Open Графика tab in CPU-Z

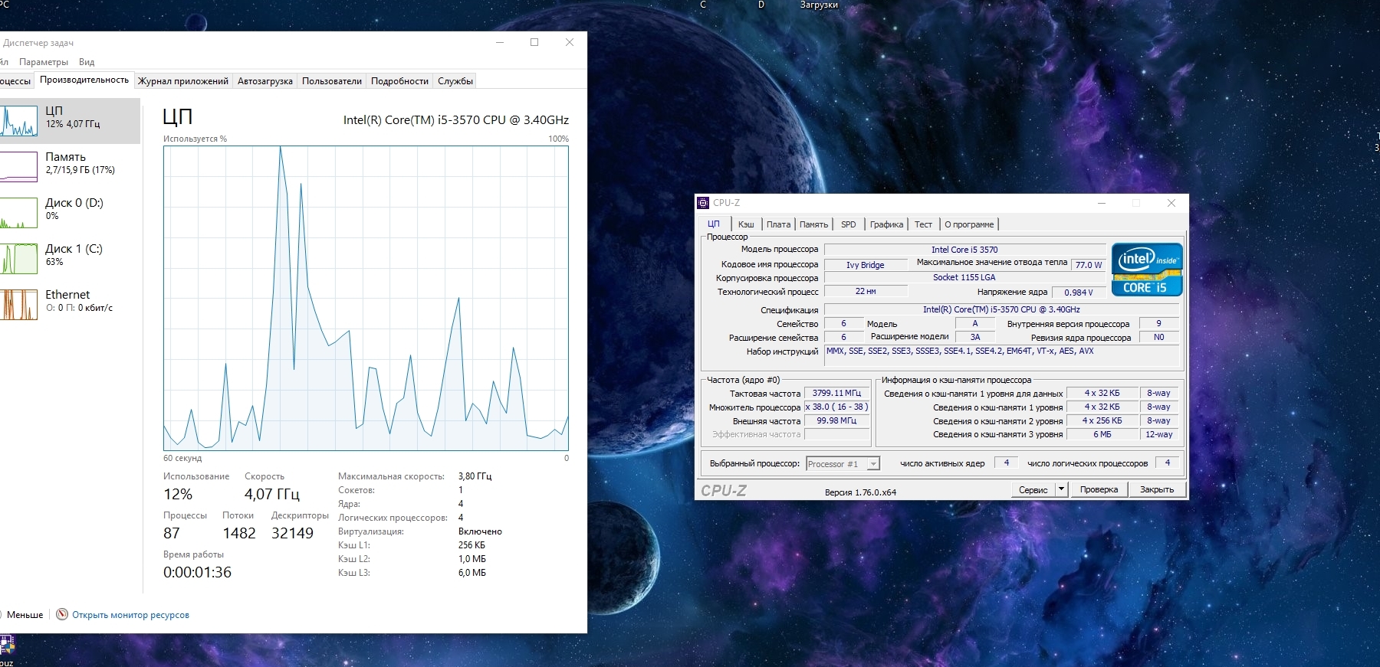(x=886, y=224)
